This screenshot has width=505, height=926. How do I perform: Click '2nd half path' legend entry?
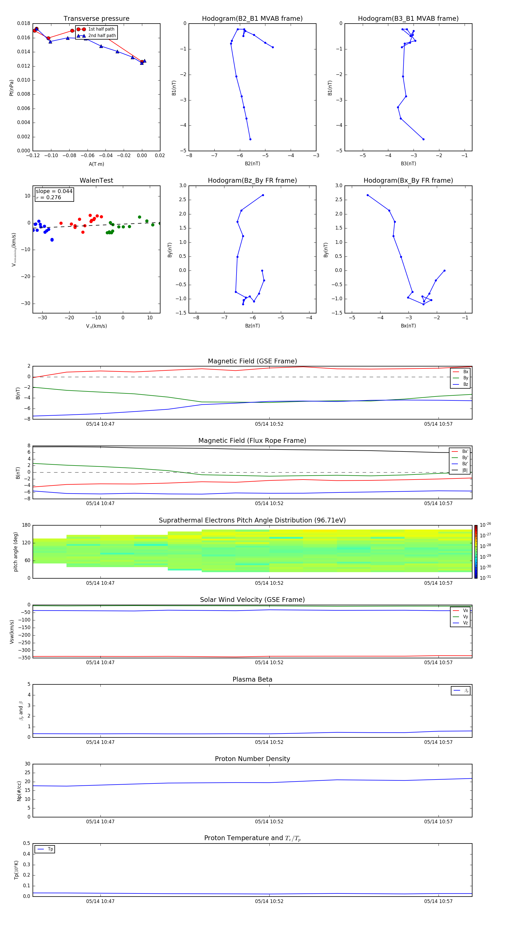[96, 36]
